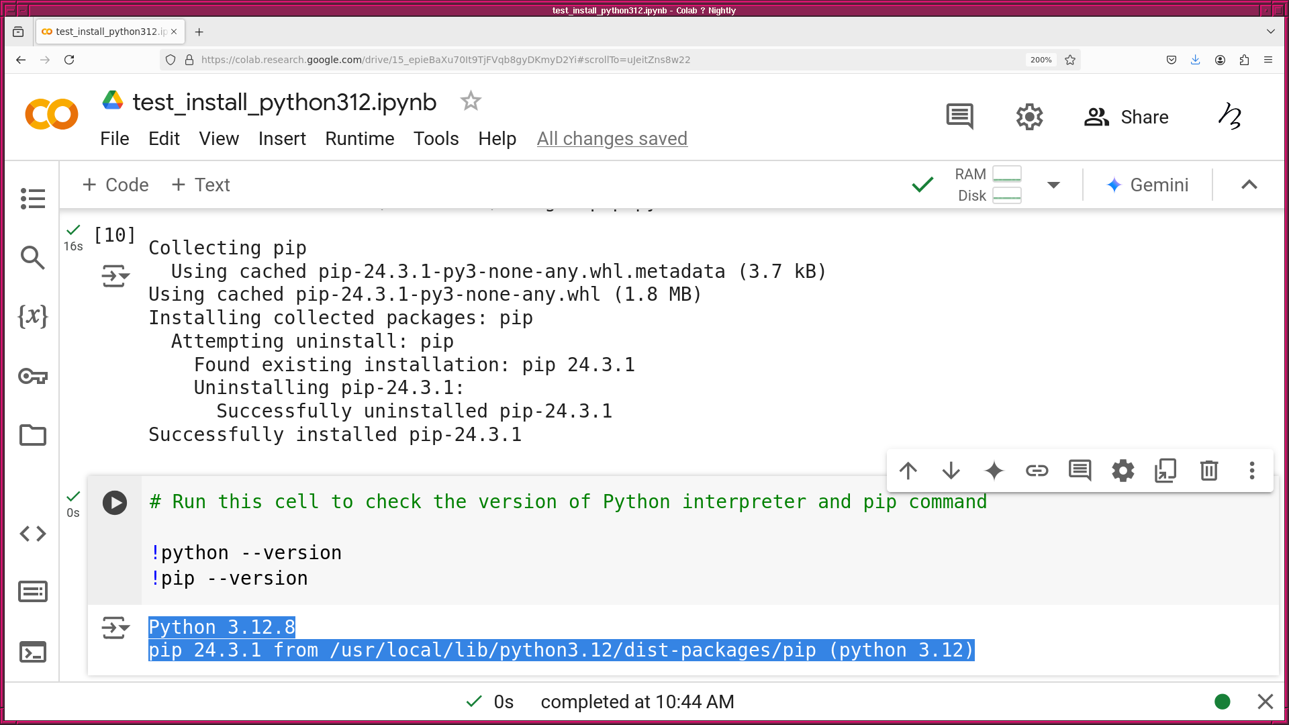
Task: Toggle output options for version cell
Action: pos(115,628)
